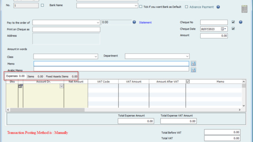Click help icon next to Advance Payment

tap(218, 7)
